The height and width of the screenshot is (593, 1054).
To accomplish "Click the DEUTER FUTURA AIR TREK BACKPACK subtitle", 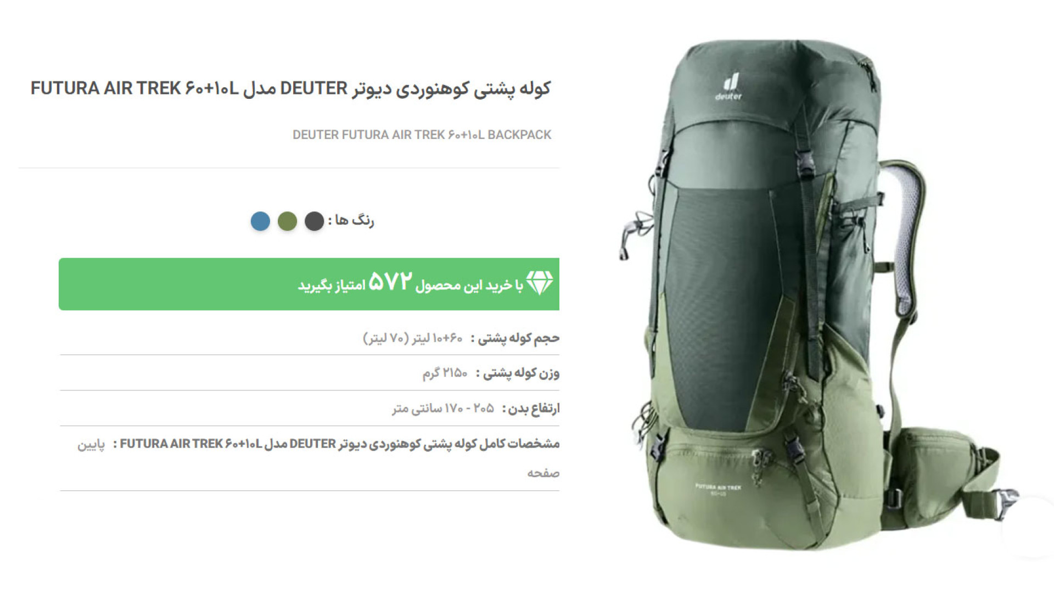I will (x=422, y=135).
